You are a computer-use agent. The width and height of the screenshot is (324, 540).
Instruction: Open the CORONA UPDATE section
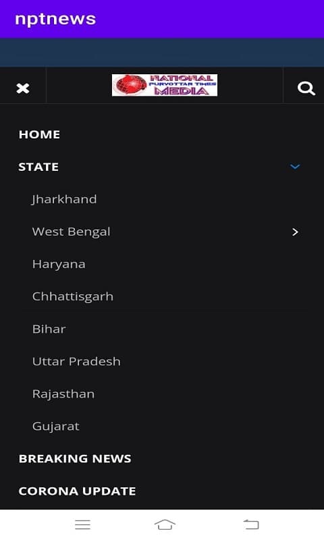point(77,491)
